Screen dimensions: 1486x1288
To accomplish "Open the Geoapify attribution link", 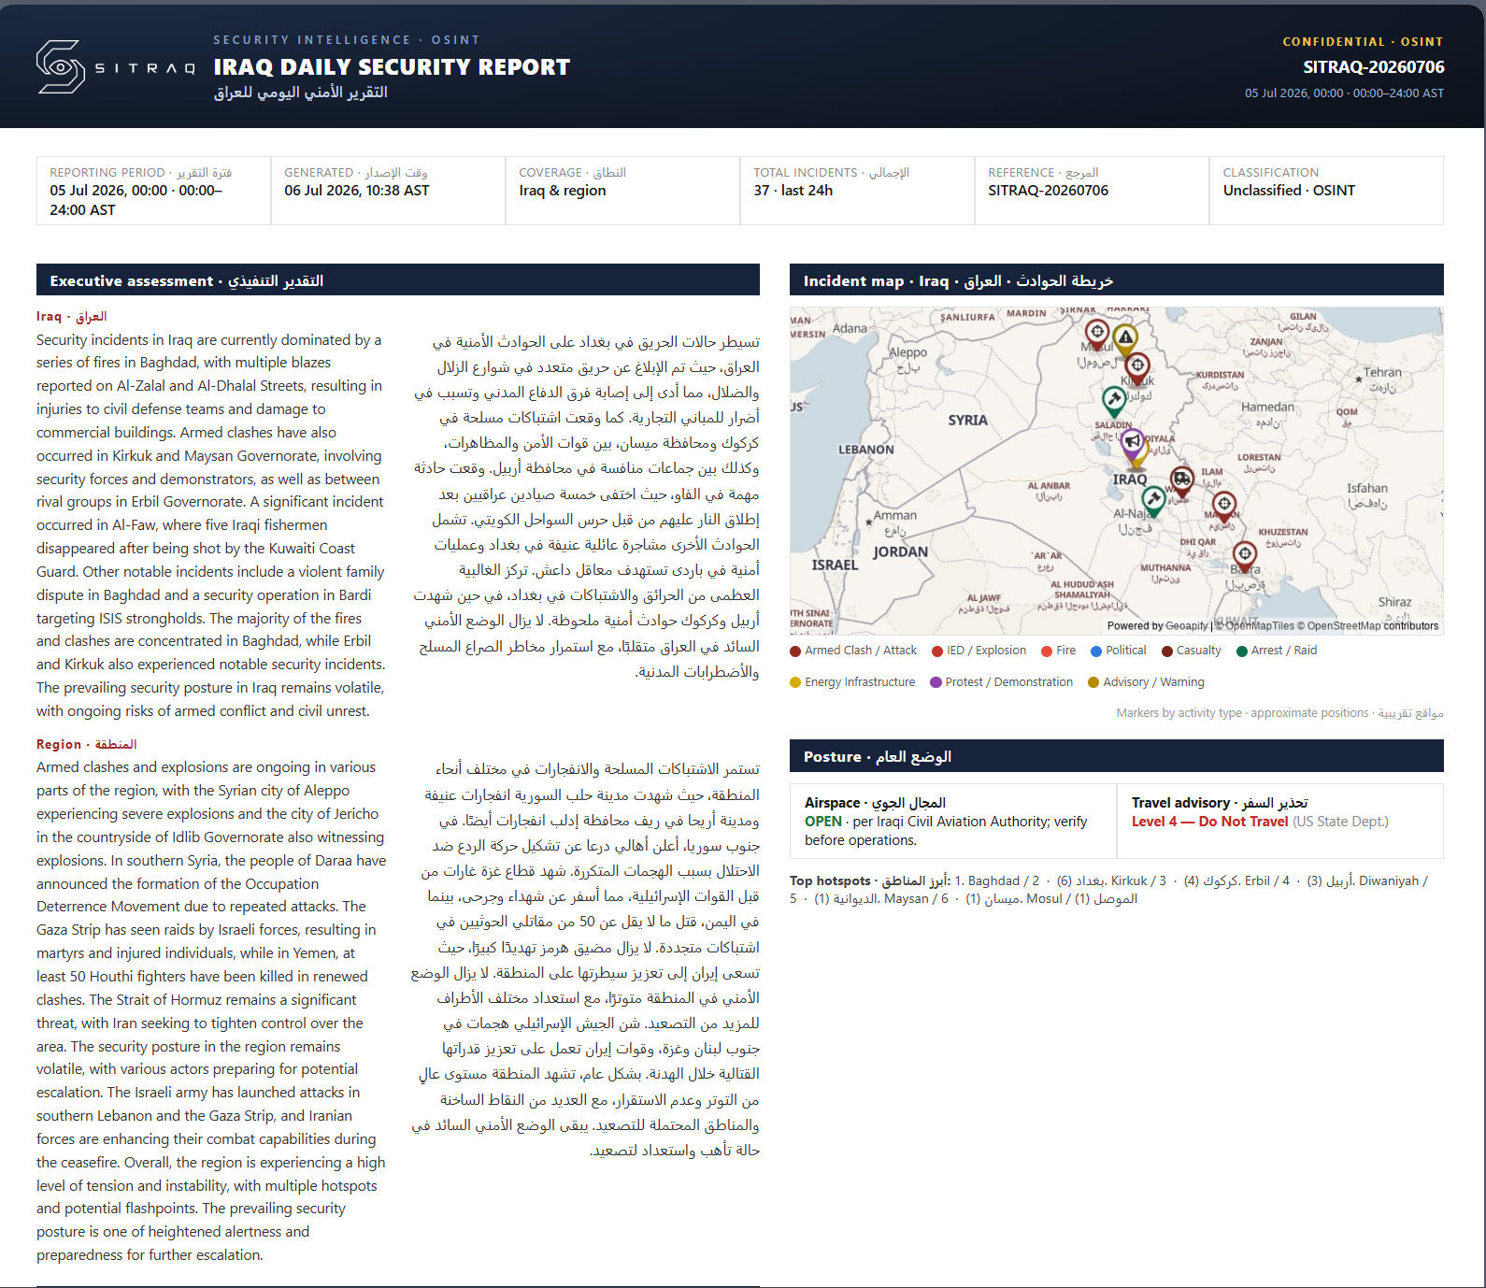I will (x=1187, y=626).
